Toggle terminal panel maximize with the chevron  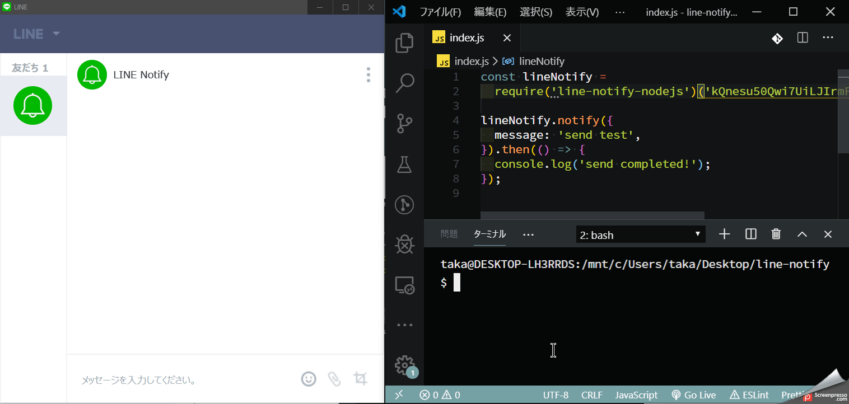click(x=802, y=234)
